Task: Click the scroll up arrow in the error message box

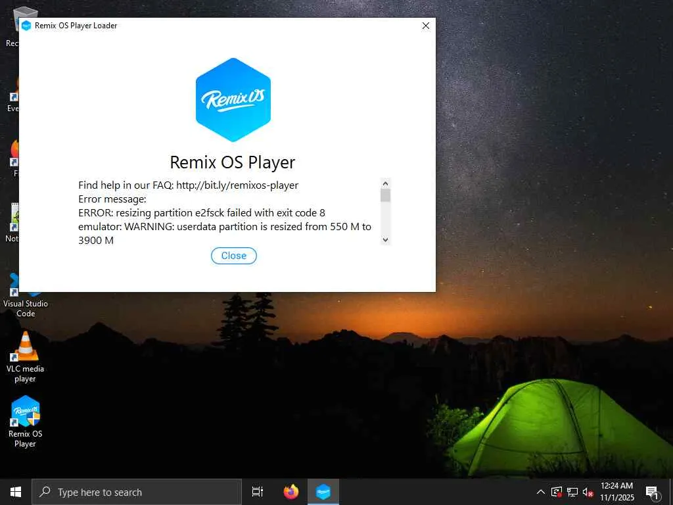Action: [385, 184]
